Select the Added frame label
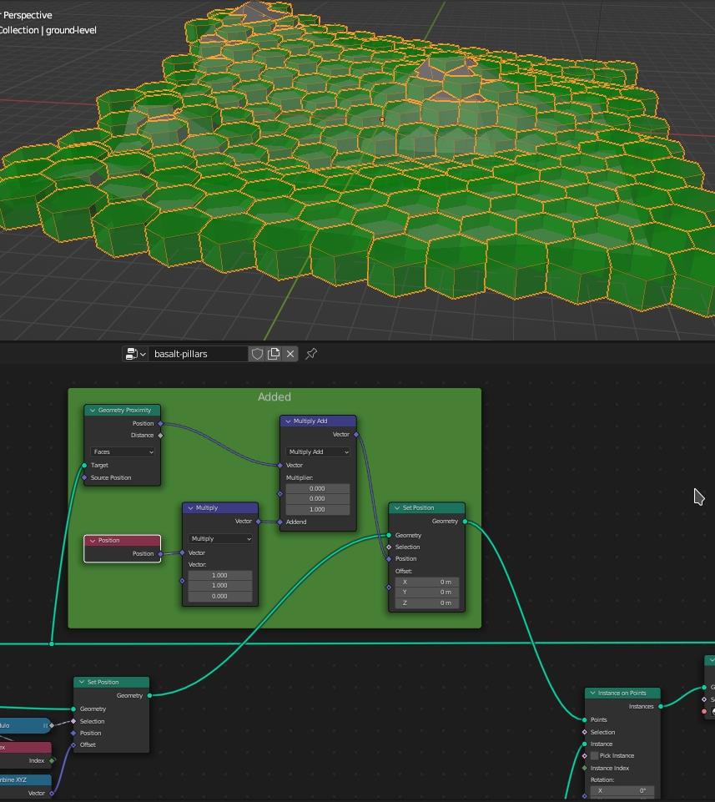The image size is (715, 802). [274, 397]
